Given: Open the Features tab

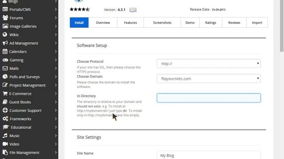Looking at the screenshot, I should 130,23.
